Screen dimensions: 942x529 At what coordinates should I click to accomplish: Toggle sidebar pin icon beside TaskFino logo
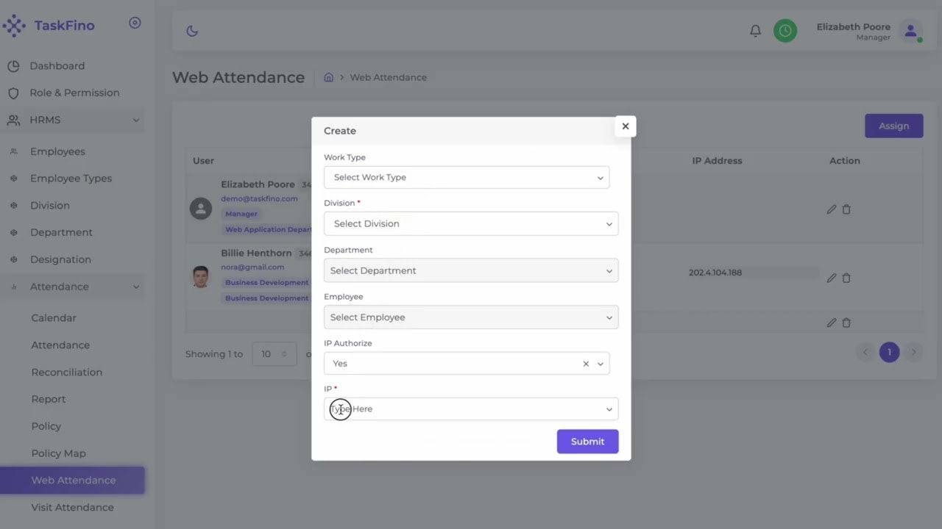pos(135,23)
